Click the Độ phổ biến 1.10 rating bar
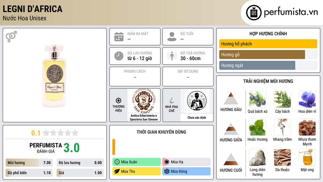The height and width of the screenshot is (182, 323). [x=29, y=173]
